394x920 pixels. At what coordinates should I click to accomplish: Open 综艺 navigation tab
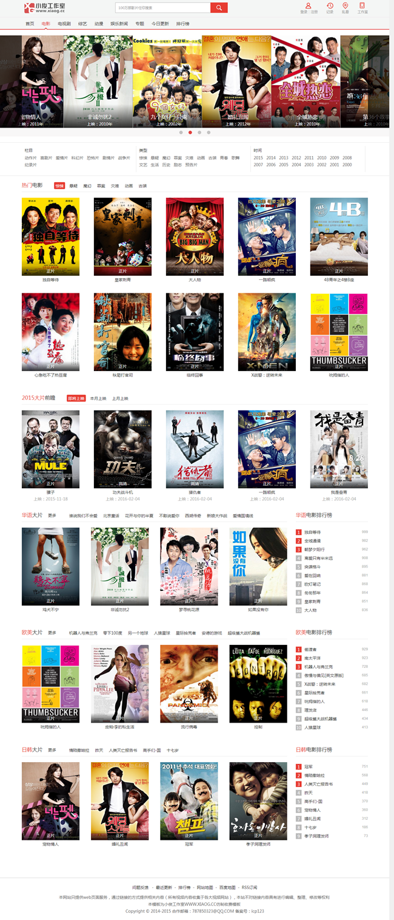coord(82,24)
